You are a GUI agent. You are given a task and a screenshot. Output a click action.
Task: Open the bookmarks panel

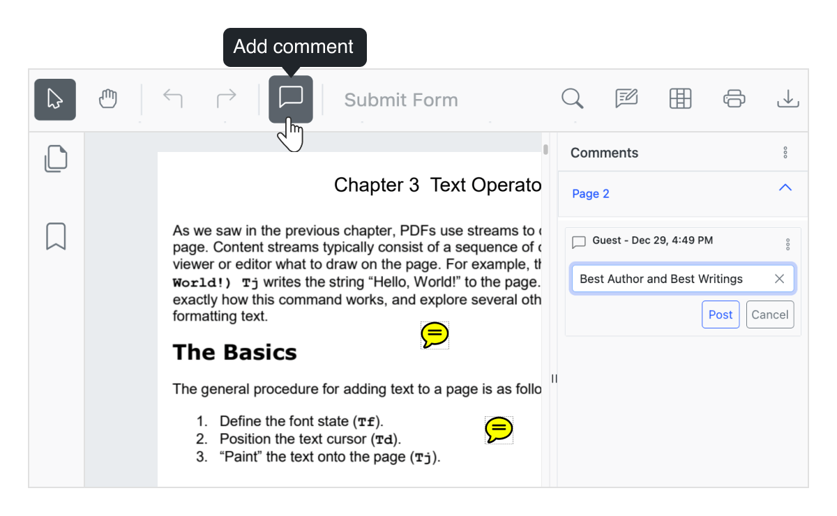coord(56,237)
